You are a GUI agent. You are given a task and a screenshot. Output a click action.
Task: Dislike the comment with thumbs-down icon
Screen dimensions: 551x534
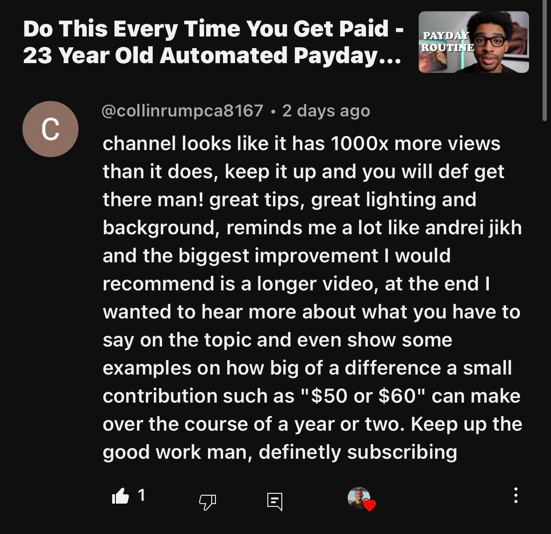(x=208, y=502)
